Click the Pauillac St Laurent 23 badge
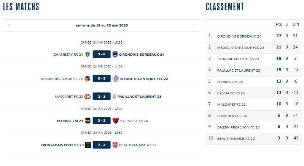304x166 pixels. point(115,96)
